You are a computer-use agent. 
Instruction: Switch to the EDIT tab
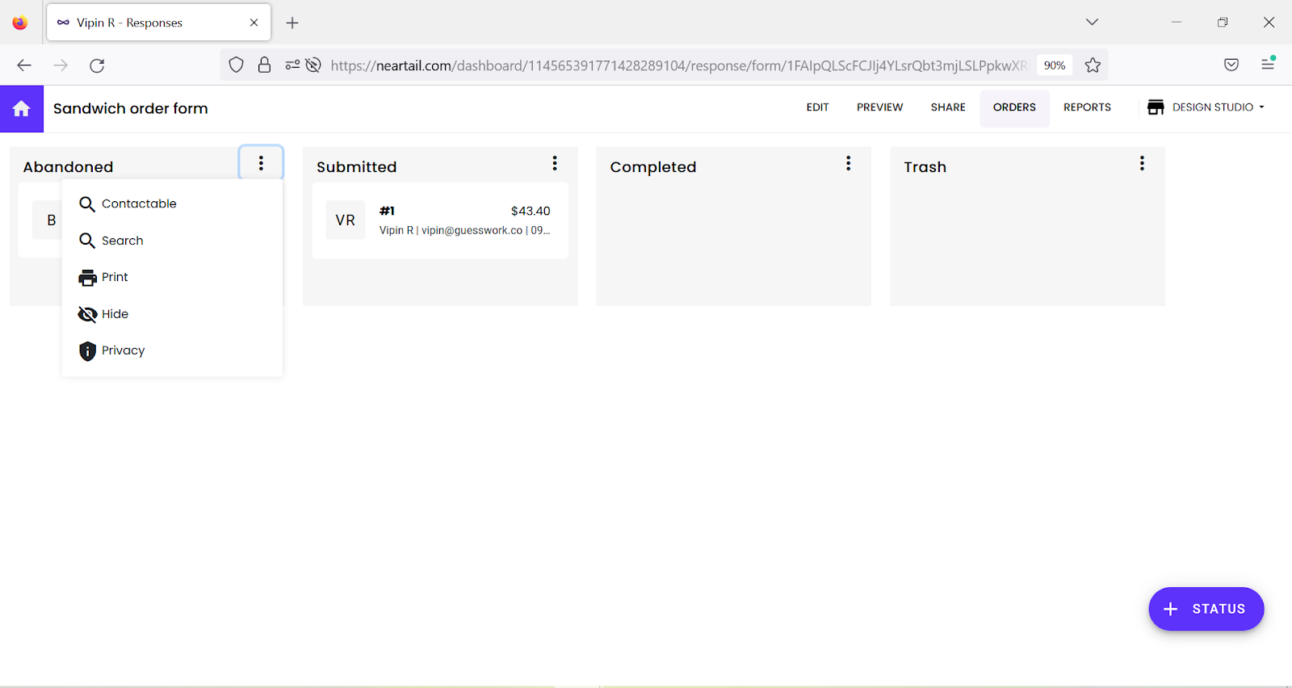click(x=817, y=107)
